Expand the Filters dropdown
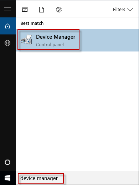Screen dimensions: 139x185 click(123, 10)
